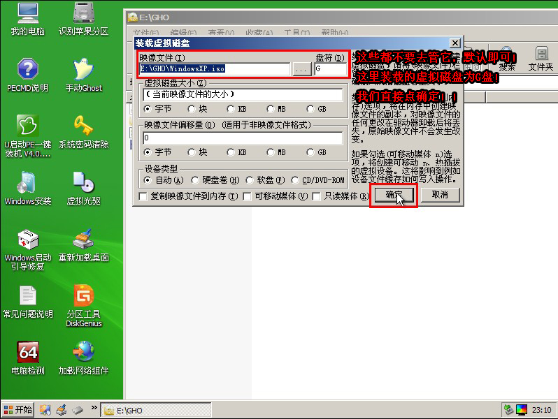The height and width of the screenshot is (419, 558).
Task: Click the 文件夹 toolbar icon in Explorer
Action: [x=541, y=56]
